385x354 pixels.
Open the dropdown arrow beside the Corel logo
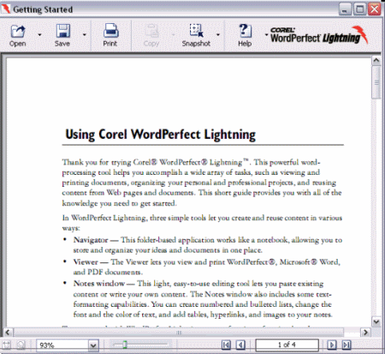266,35
